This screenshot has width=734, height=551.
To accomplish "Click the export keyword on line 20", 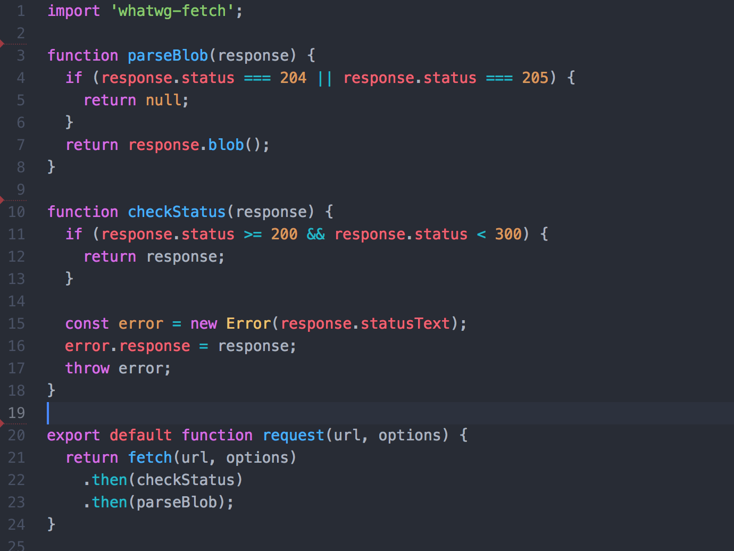I will (x=73, y=435).
